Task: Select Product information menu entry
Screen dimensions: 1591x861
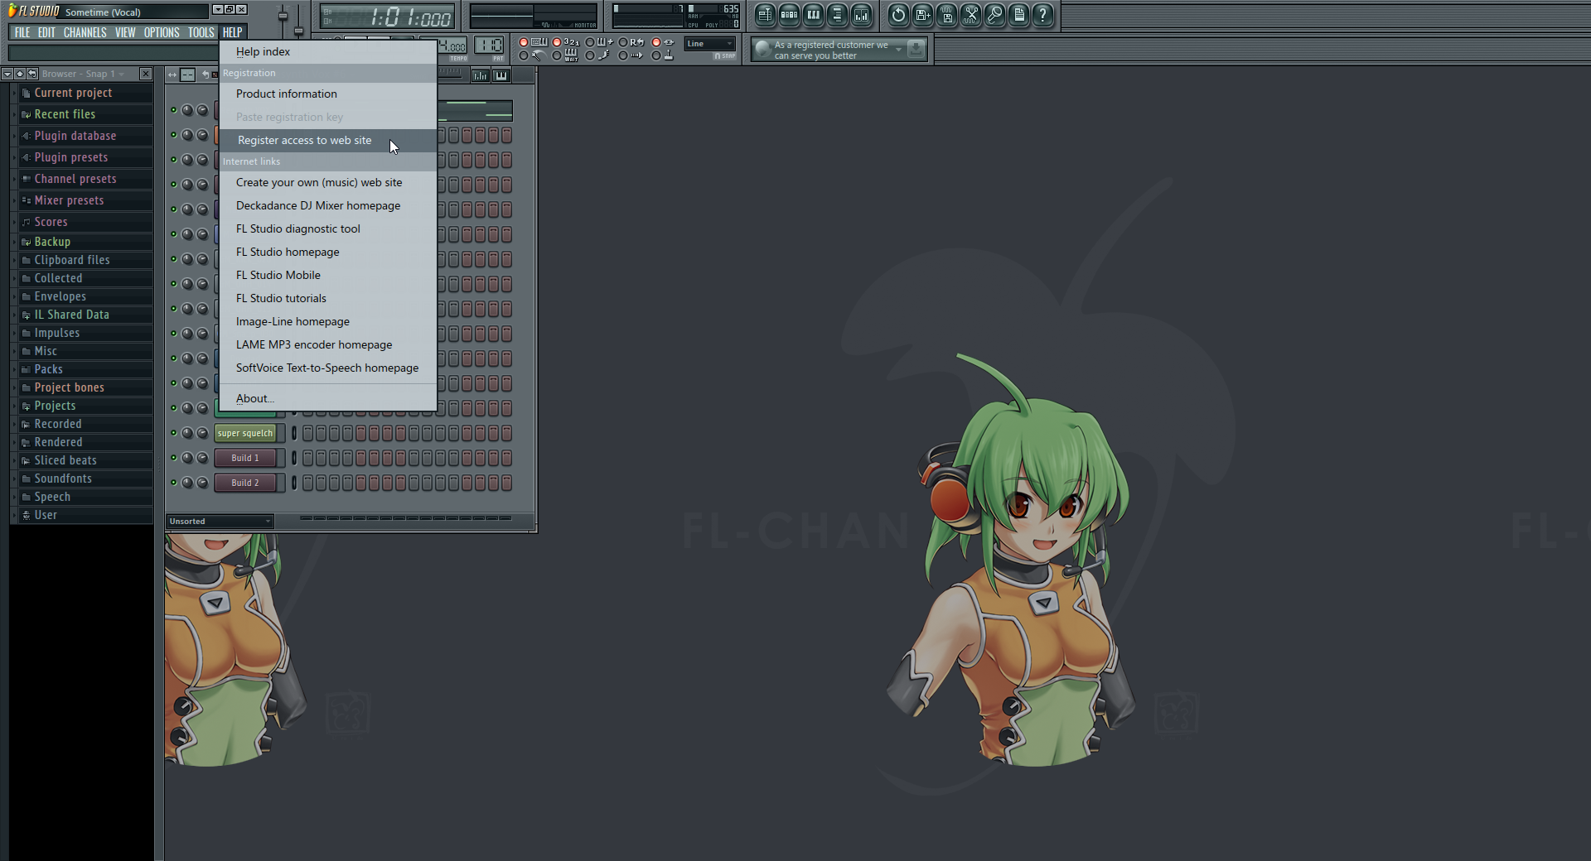Action: pyautogui.click(x=328, y=94)
